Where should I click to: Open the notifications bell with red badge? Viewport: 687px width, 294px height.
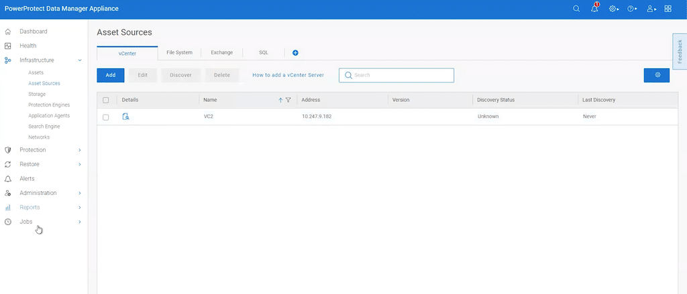click(594, 8)
